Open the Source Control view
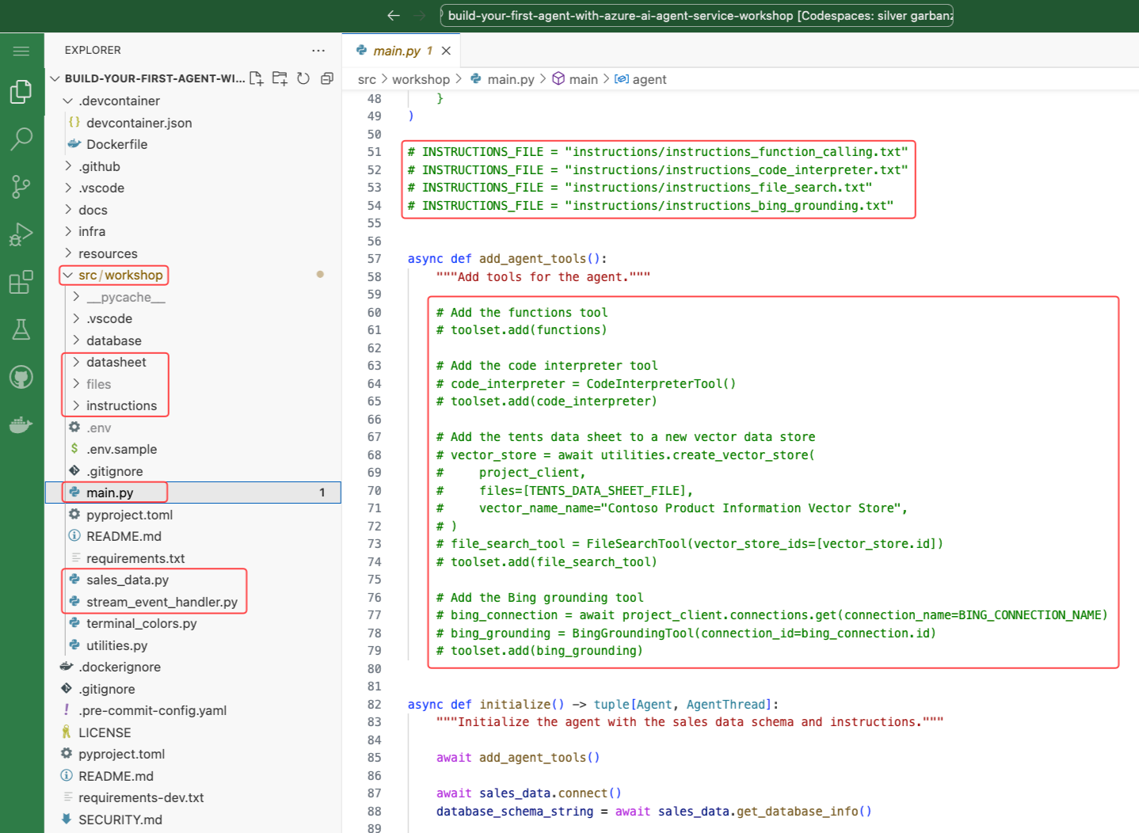 pos(21,187)
